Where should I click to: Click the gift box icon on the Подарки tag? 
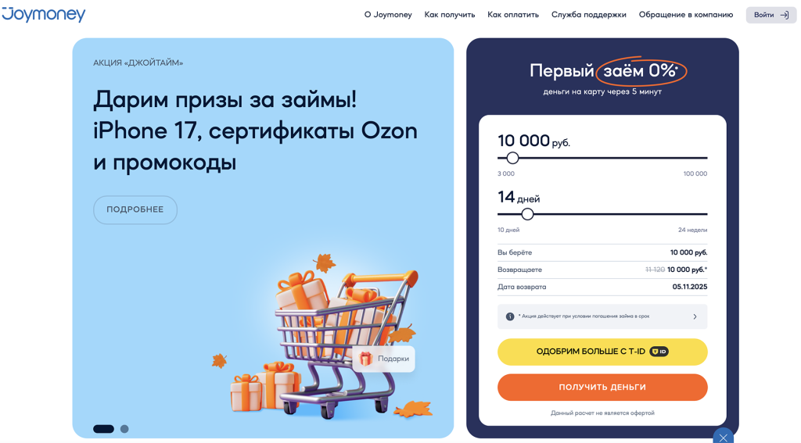(366, 359)
